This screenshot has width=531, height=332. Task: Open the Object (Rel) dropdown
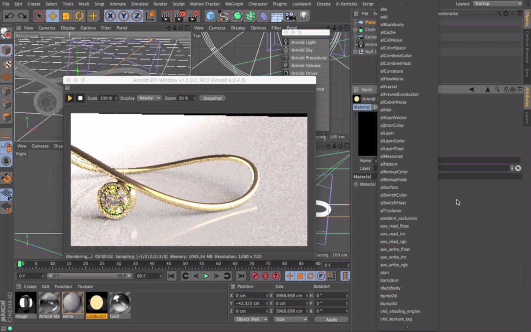[251, 319]
